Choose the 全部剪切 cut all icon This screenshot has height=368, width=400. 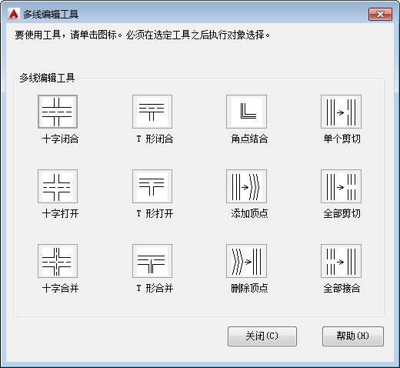(342, 186)
